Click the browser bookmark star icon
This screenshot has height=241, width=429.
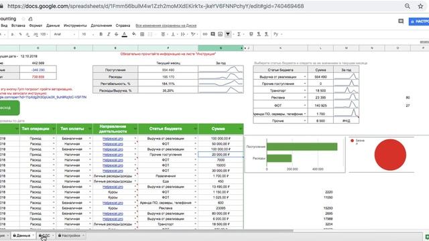(420, 6)
